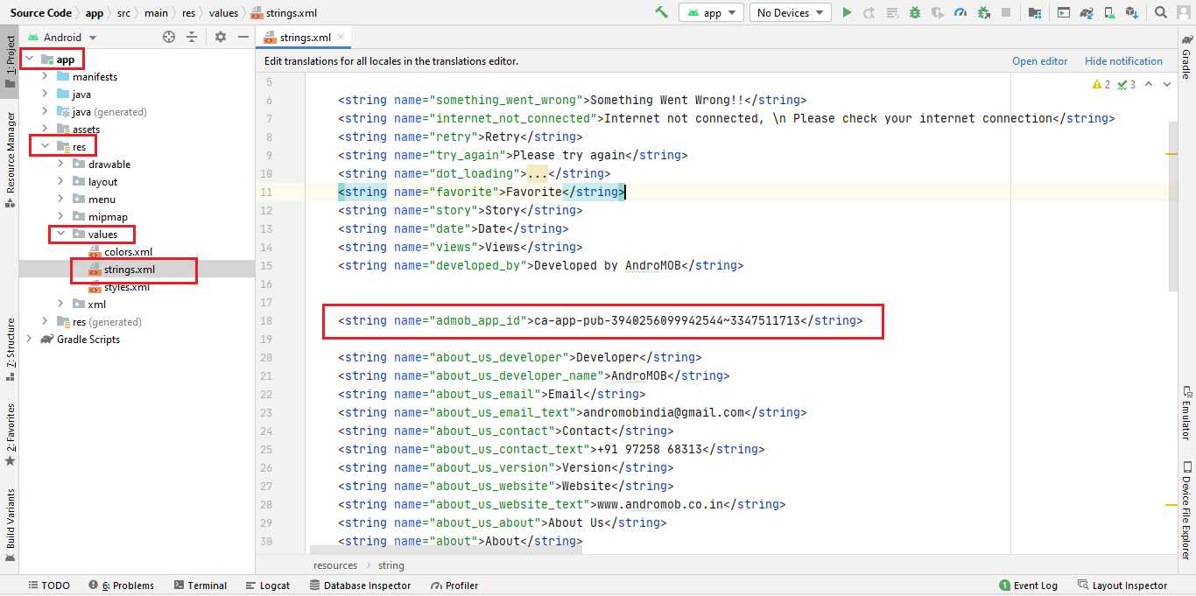Open the SDK Manager icon
Image resolution: width=1196 pixels, height=596 pixels.
(x=1132, y=12)
